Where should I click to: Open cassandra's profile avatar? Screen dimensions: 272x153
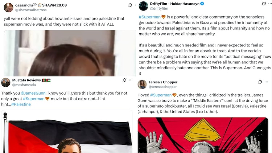(8, 8)
